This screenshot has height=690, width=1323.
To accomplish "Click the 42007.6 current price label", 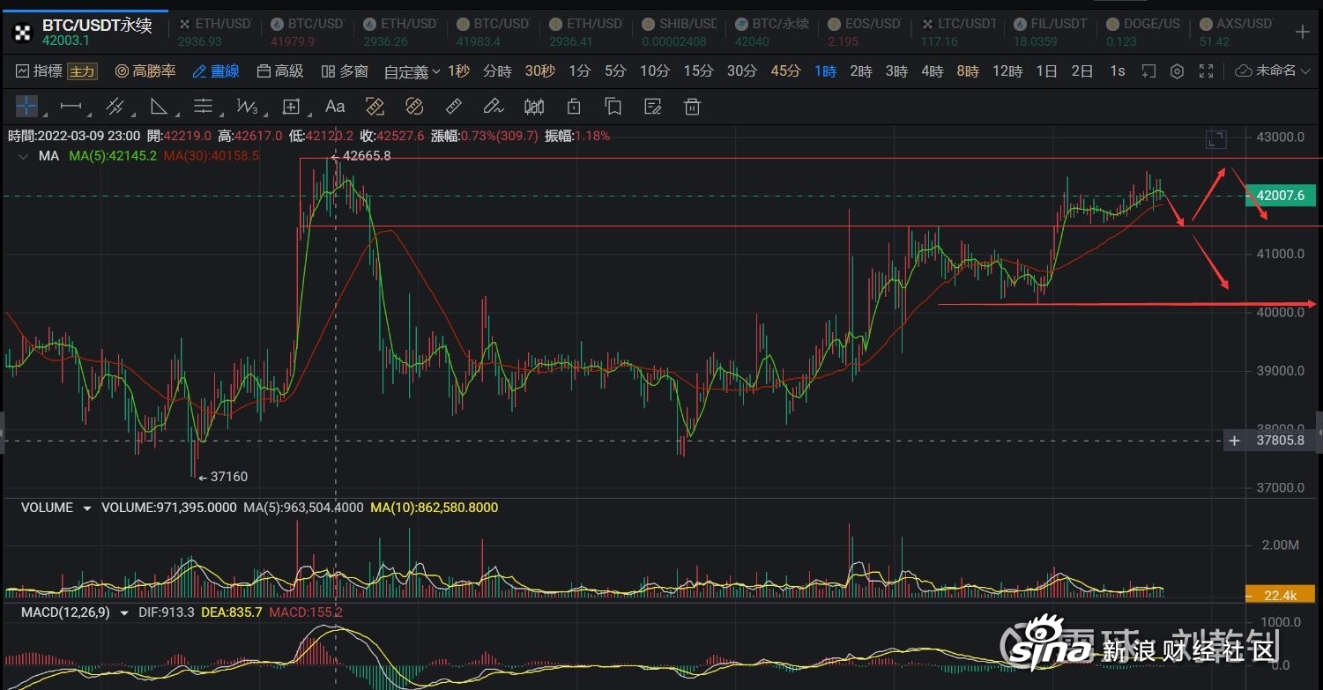I will [1280, 196].
